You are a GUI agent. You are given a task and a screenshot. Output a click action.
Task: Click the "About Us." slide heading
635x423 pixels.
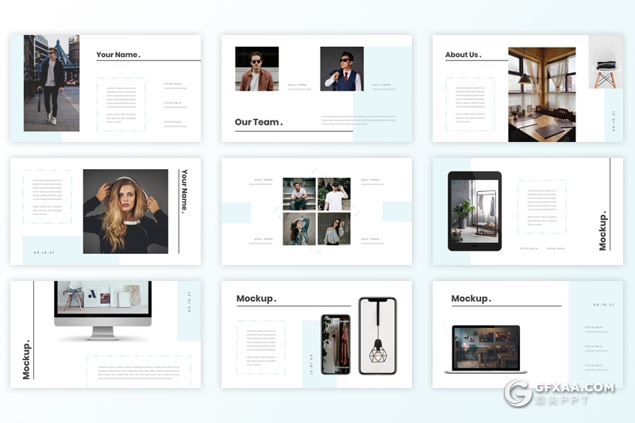click(463, 55)
